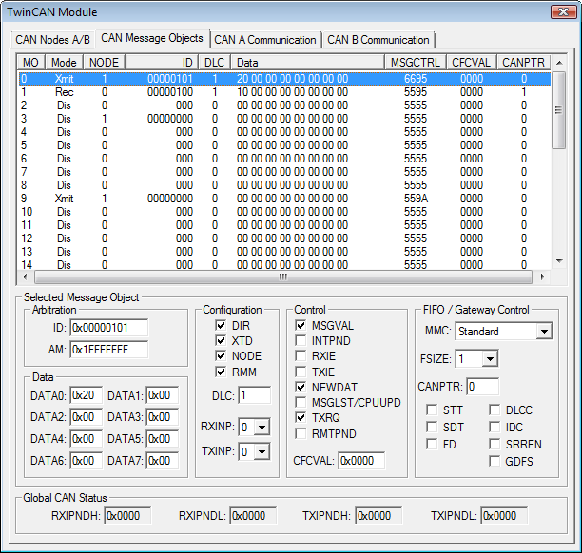This screenshot has height=553, width=582.
Task: Open the CAN B Communication tab
Action: (x=378, y=40)
